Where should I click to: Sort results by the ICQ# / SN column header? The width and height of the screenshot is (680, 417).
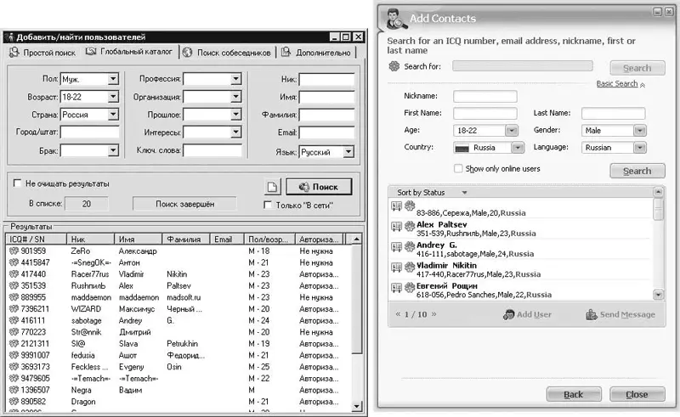point(36,239)
